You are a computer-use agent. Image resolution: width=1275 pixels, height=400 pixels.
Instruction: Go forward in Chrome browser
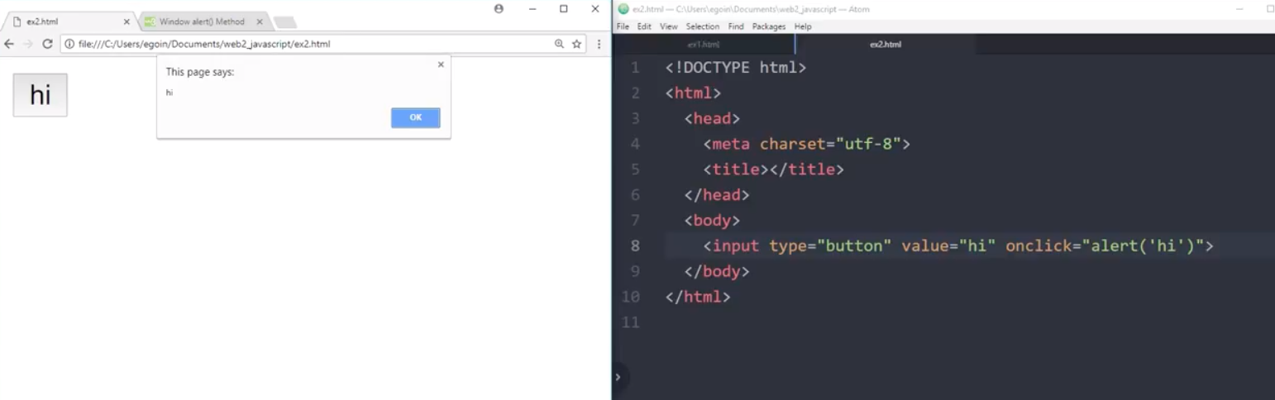[28, 44]
